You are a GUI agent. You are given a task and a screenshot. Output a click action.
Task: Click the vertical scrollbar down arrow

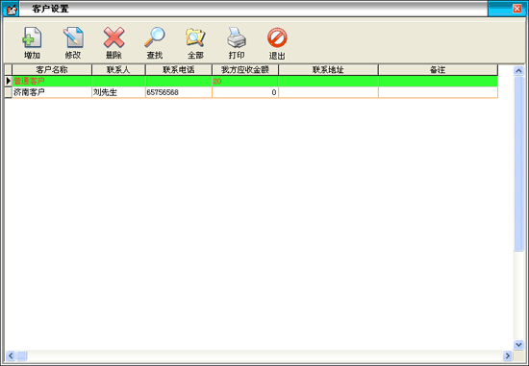click(x=518, y=345)
